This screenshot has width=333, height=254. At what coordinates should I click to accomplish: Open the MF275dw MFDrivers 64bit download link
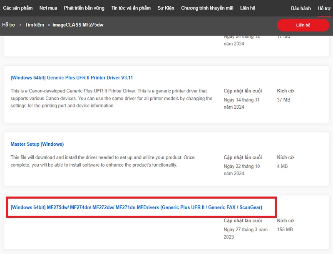coord(136,207)
